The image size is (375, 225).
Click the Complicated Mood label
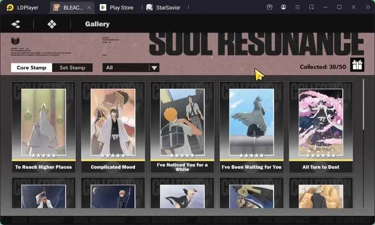113,167
